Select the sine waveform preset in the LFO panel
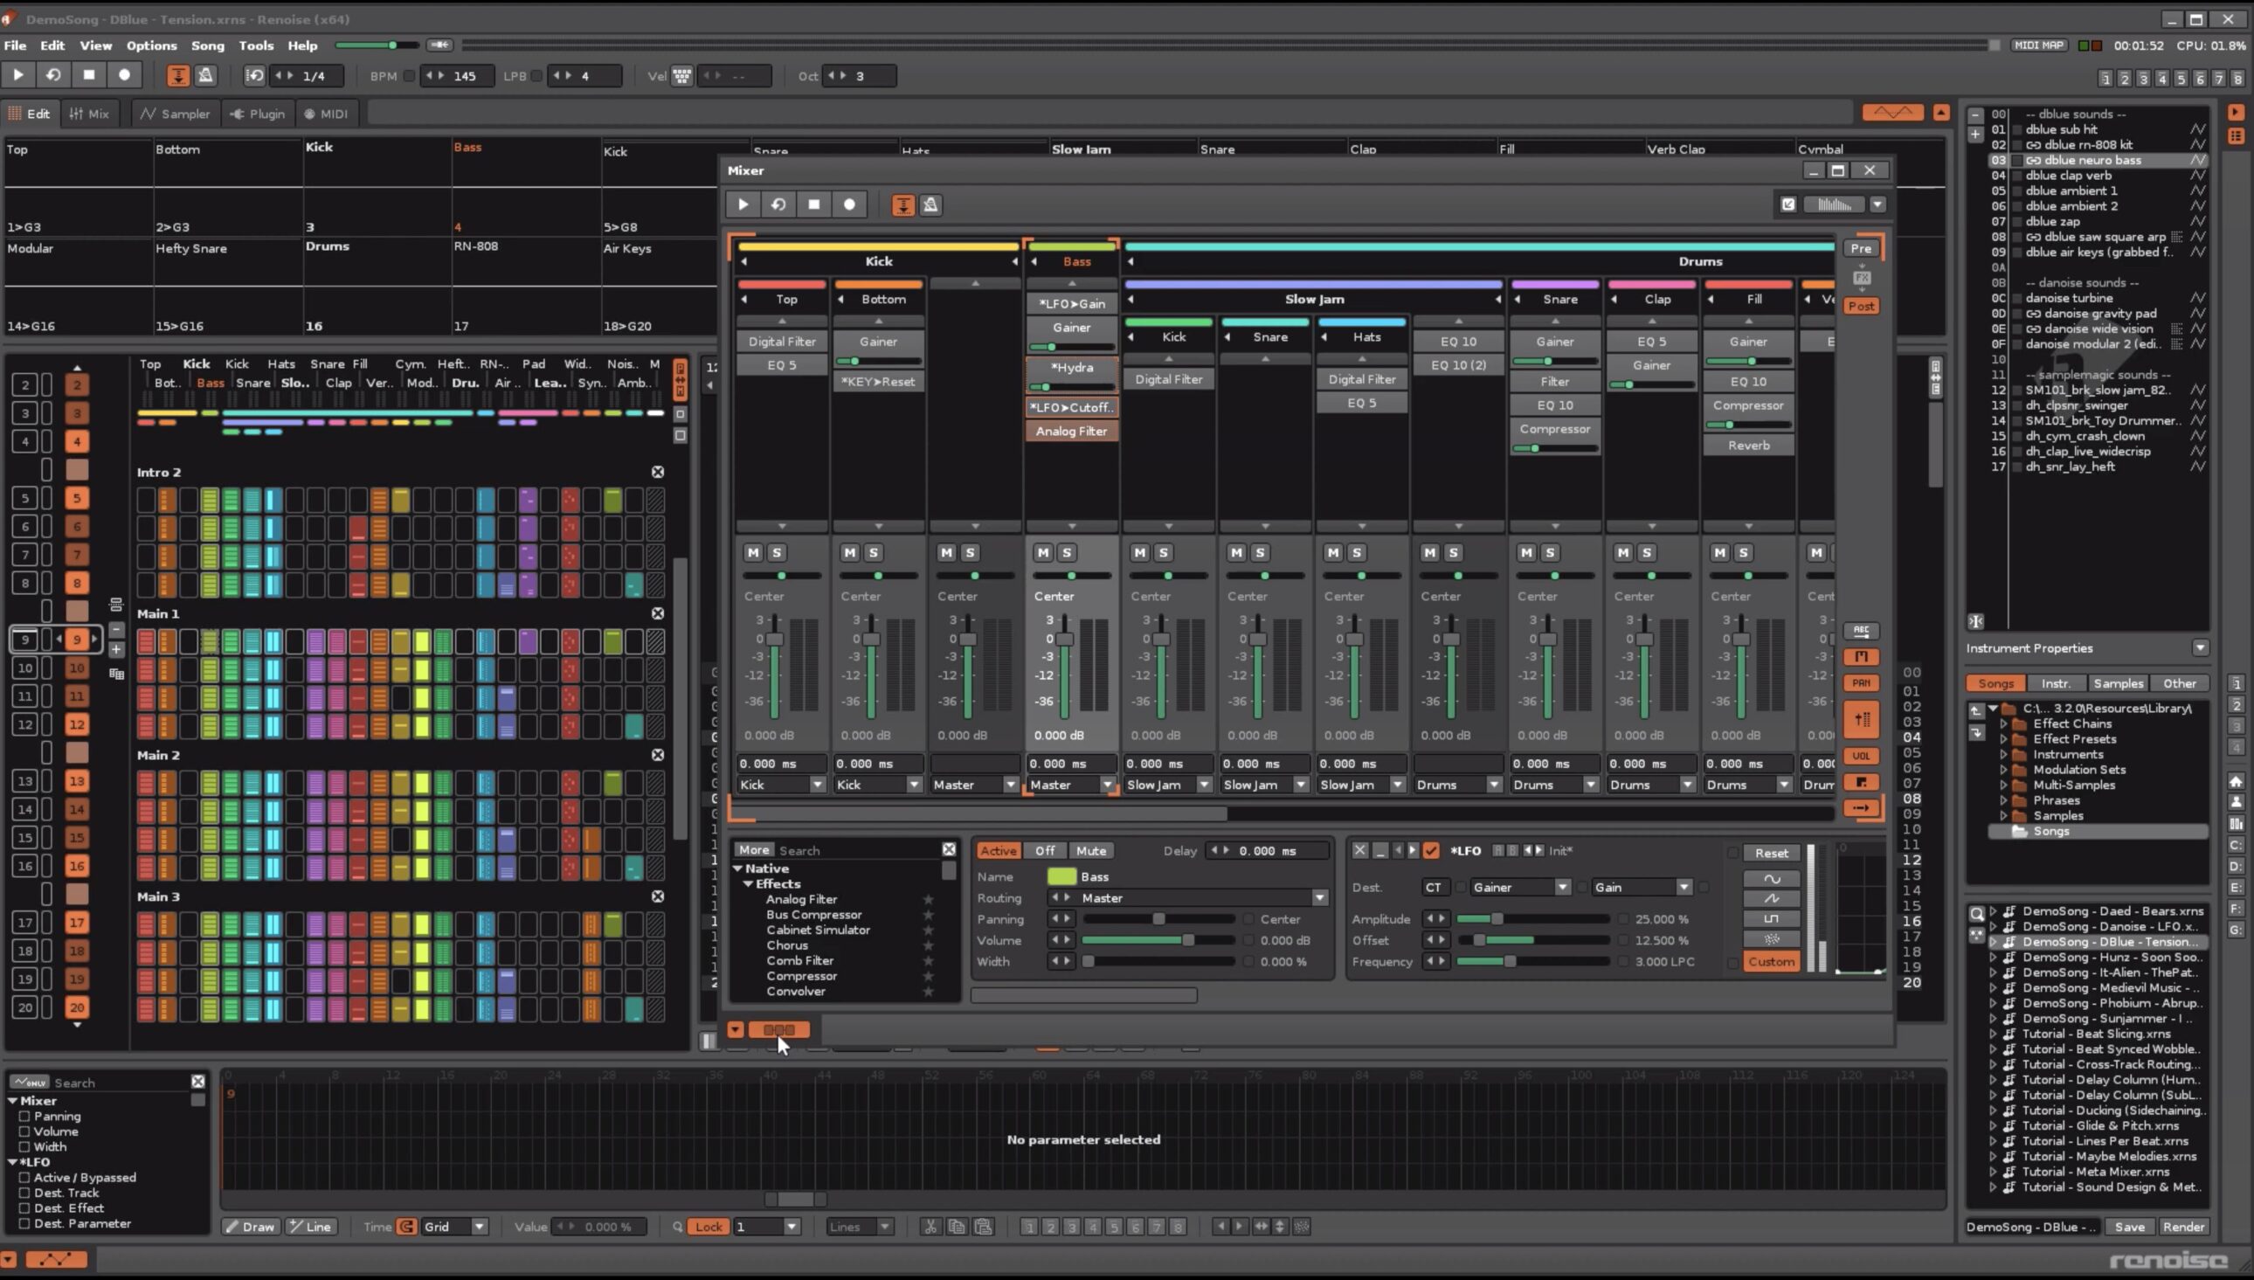Screen dimensions: 2254x1280 point(1773,880)
